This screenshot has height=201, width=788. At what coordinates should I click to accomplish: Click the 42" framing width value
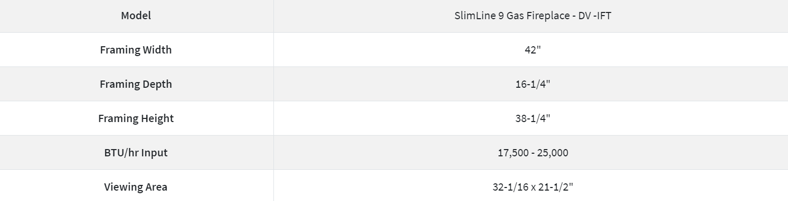click(533, 50)
